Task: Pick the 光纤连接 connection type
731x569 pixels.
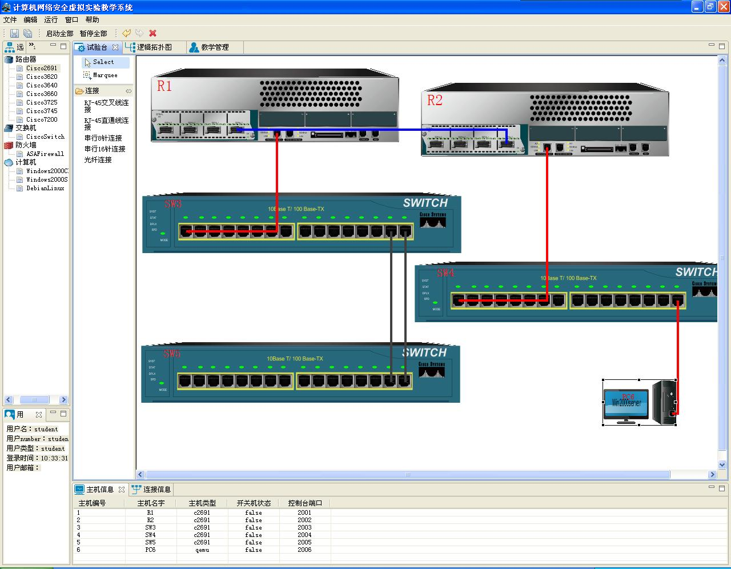Action: coord(98,160)
